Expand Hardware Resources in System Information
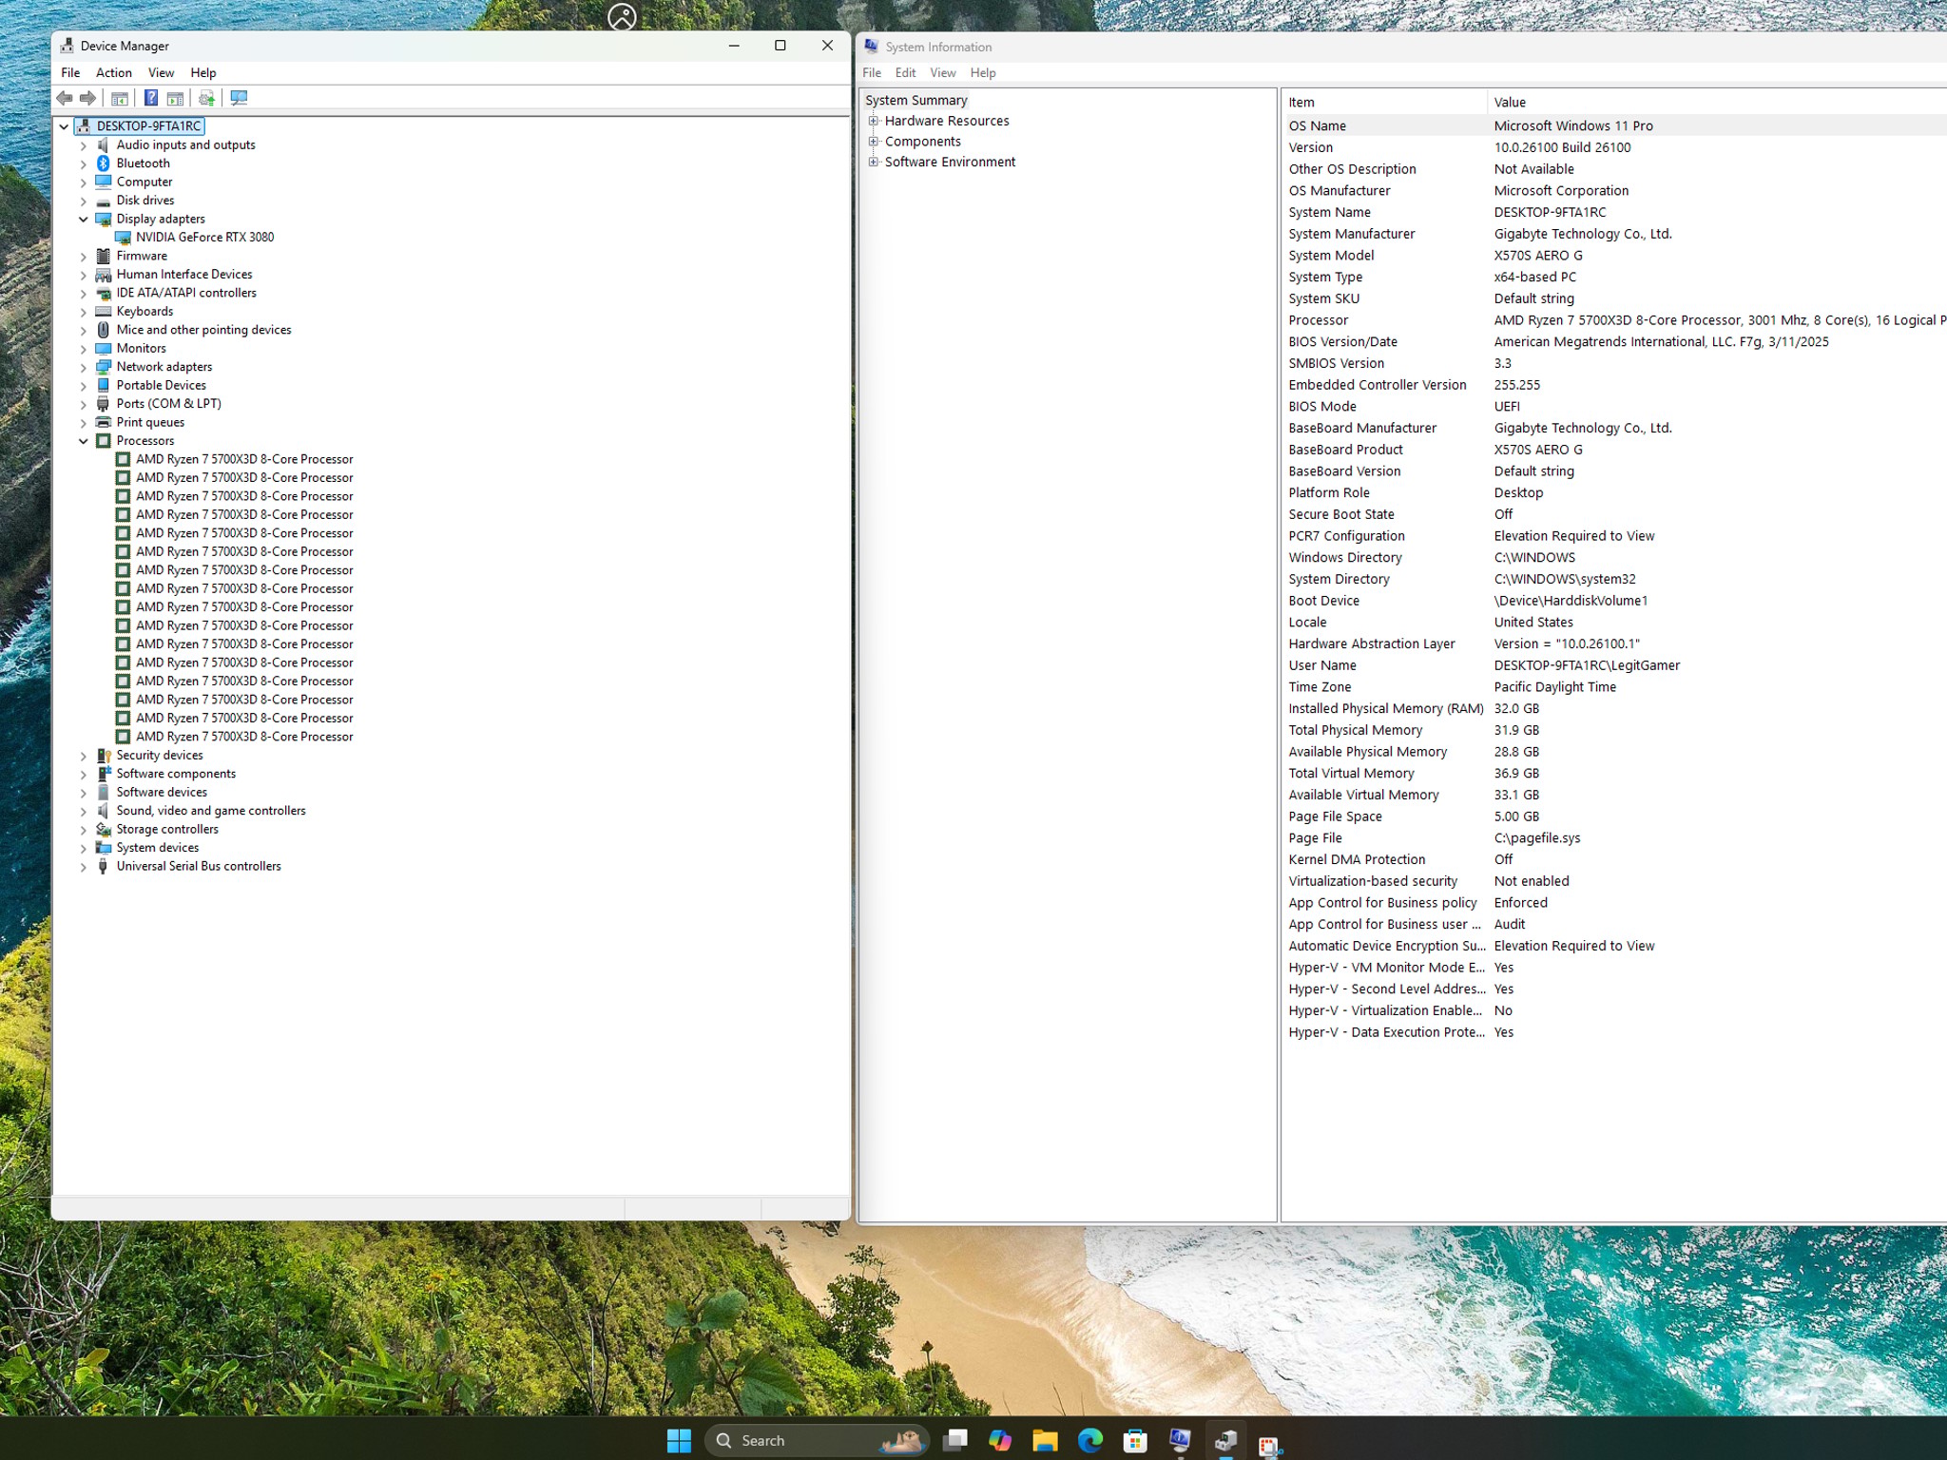The image size is (1947, 1460). click(873, 121)
